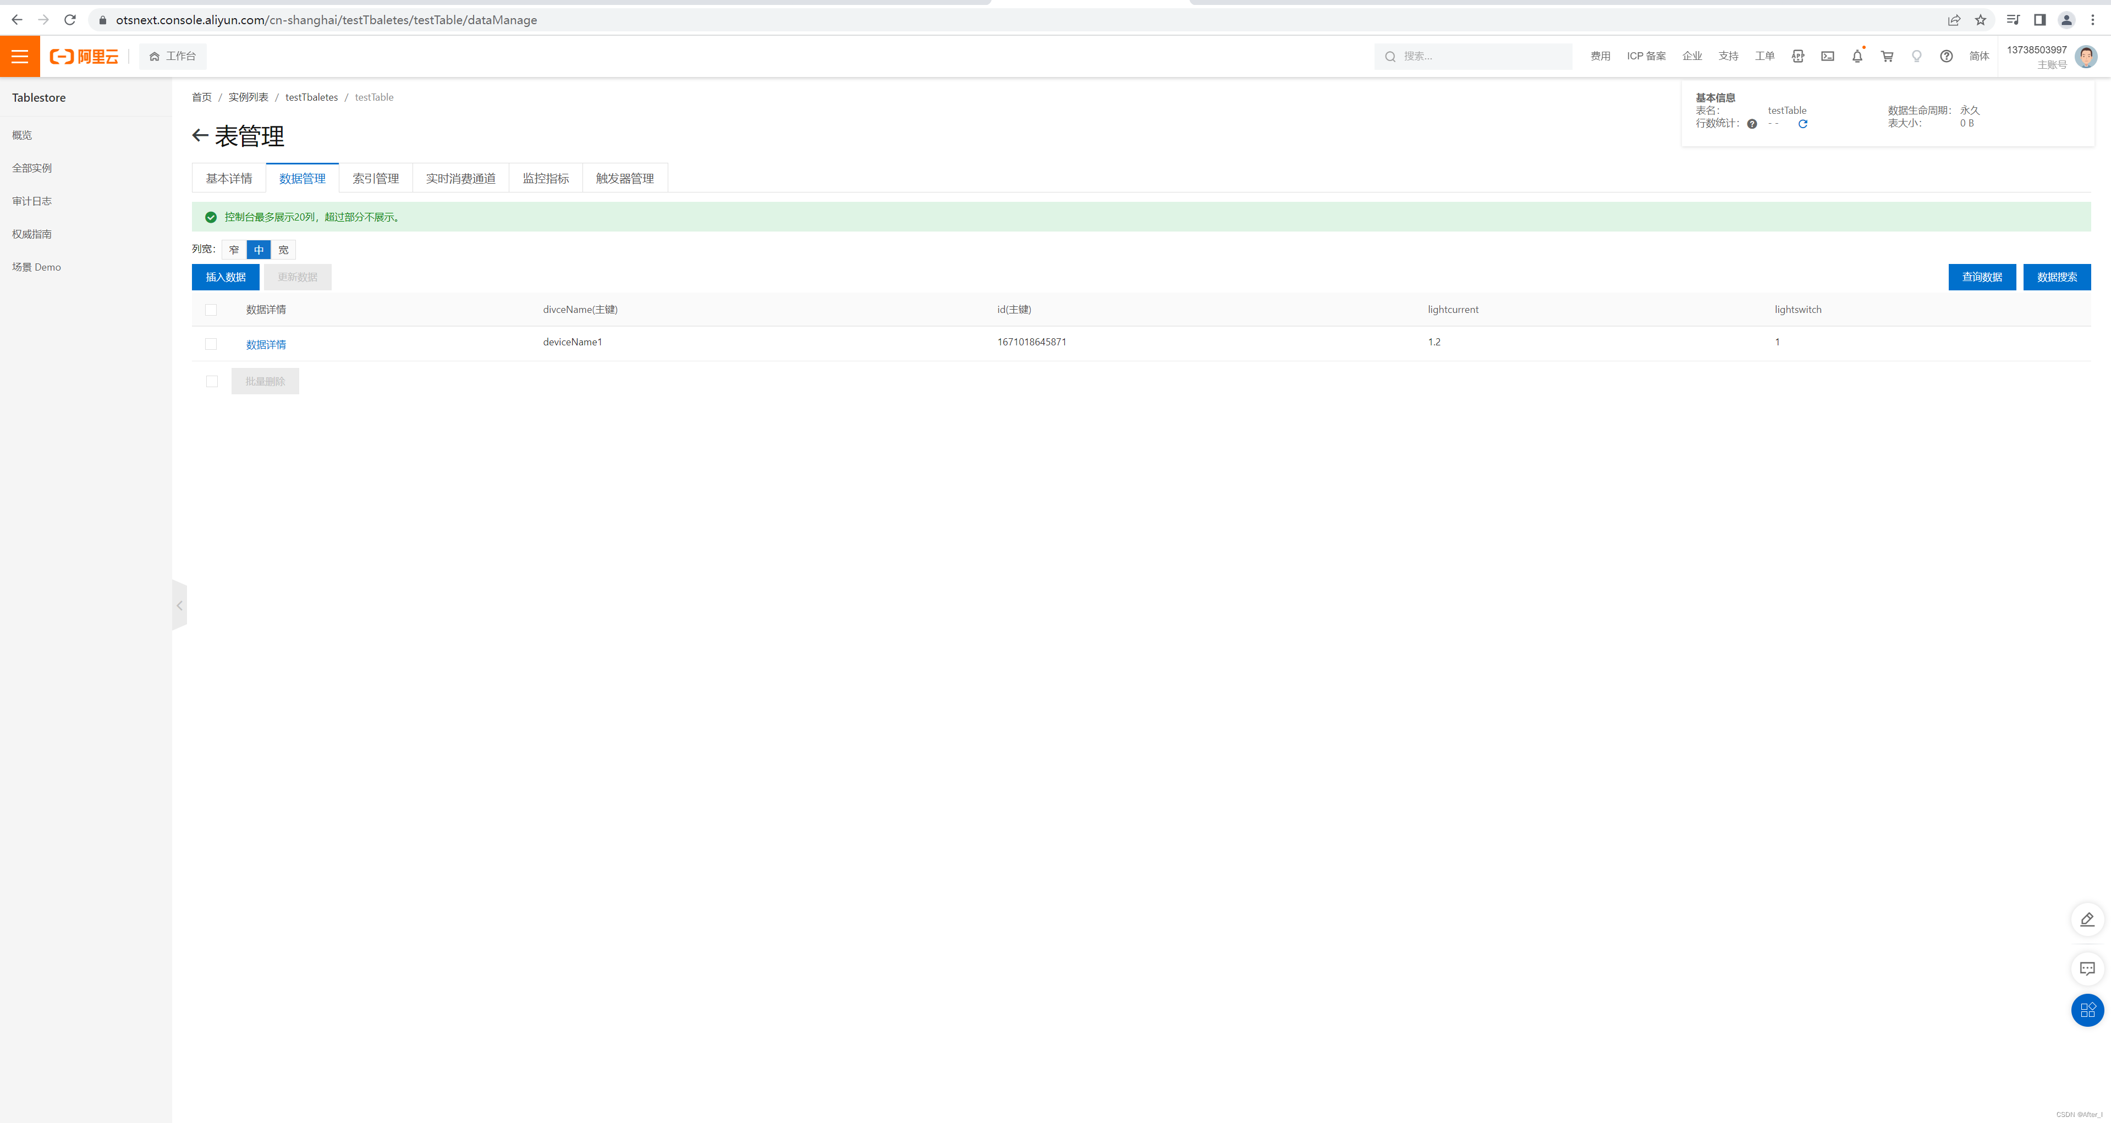This screenshot has width=2111, height=1123.
Task: Toggle the header select-all checkbox
Action: coord(211,310)
